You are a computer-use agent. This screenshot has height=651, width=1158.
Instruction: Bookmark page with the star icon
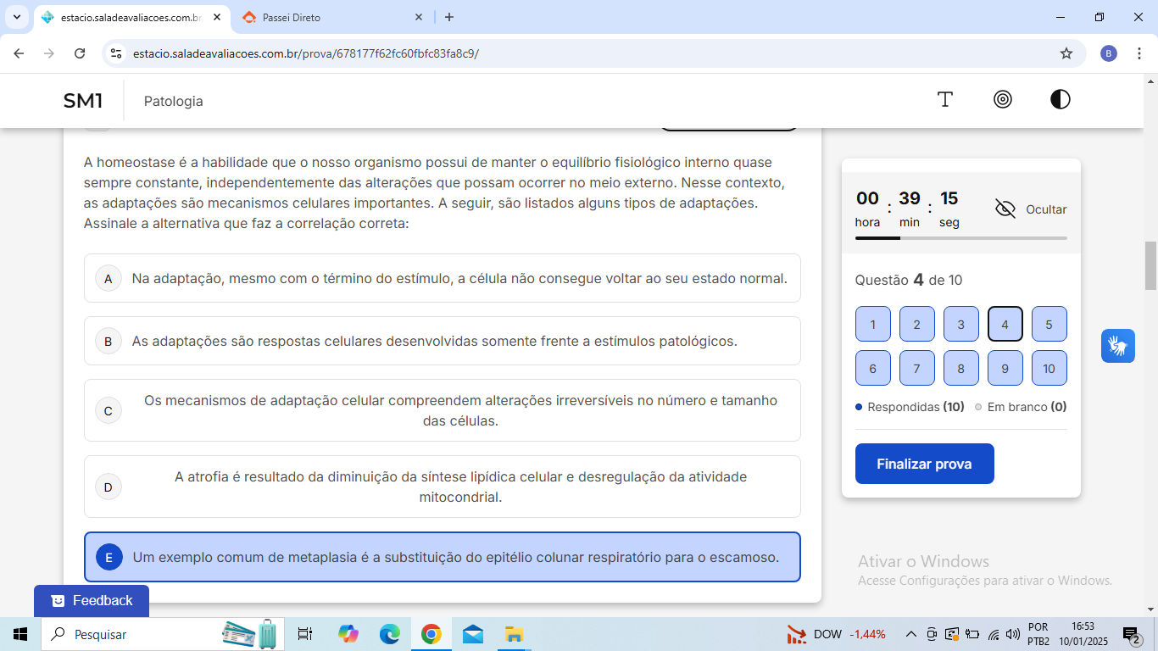1066,53
